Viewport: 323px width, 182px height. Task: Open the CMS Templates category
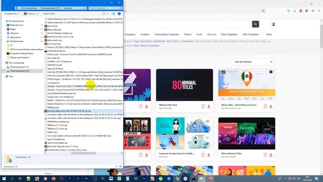pos(250,34)
